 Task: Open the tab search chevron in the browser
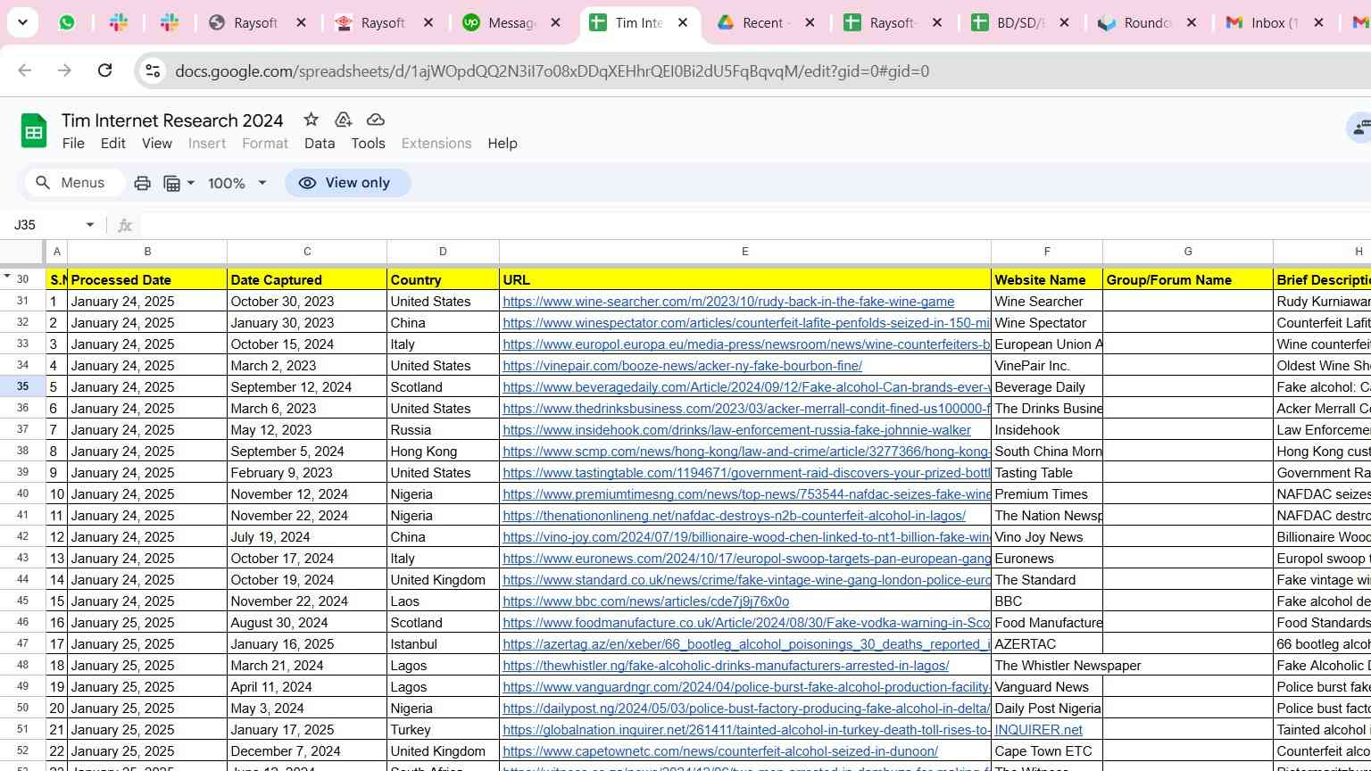tap(22, 22)
